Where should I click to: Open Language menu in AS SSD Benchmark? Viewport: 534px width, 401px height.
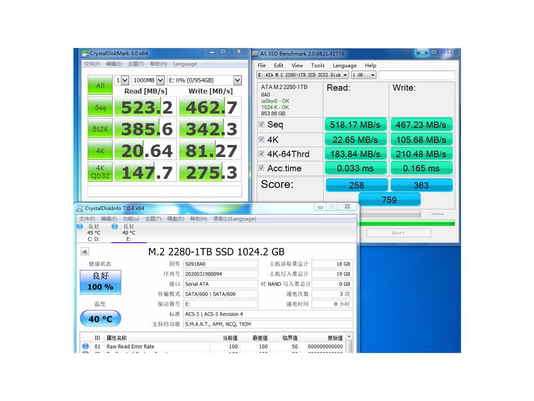click(345, 66)
